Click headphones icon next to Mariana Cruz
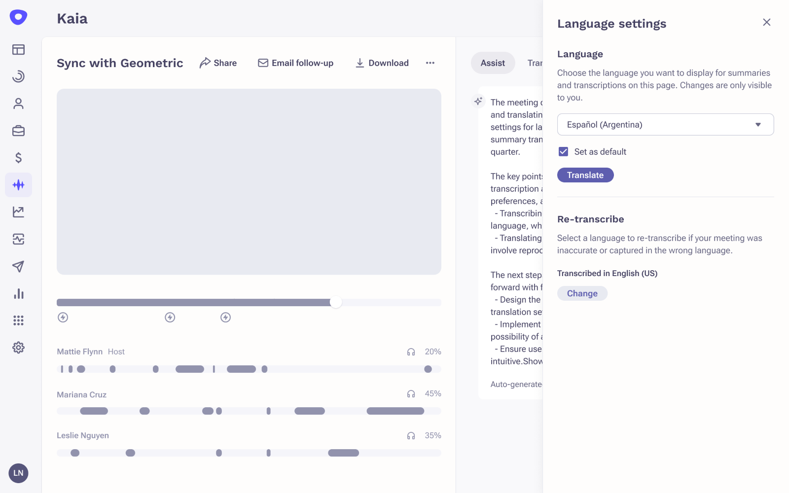This screenshot has width=789, height=493. pos(411,394)
